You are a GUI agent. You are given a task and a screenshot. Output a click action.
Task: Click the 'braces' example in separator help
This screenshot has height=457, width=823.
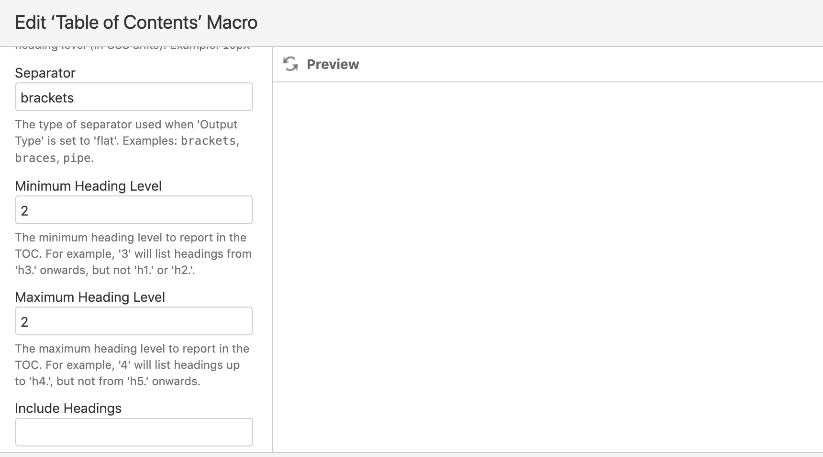35,158
